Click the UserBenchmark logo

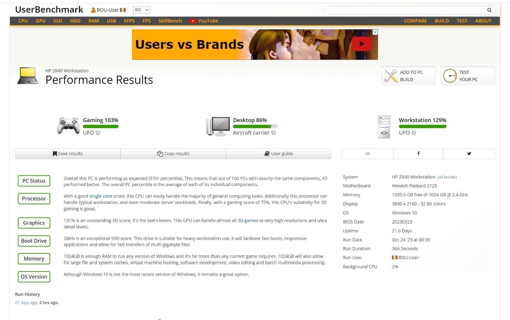coord(49,10)
